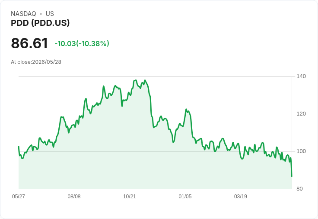This screenshot has height=219, width=318.
Task: Click the At close date text
Action: pos(36,62)
